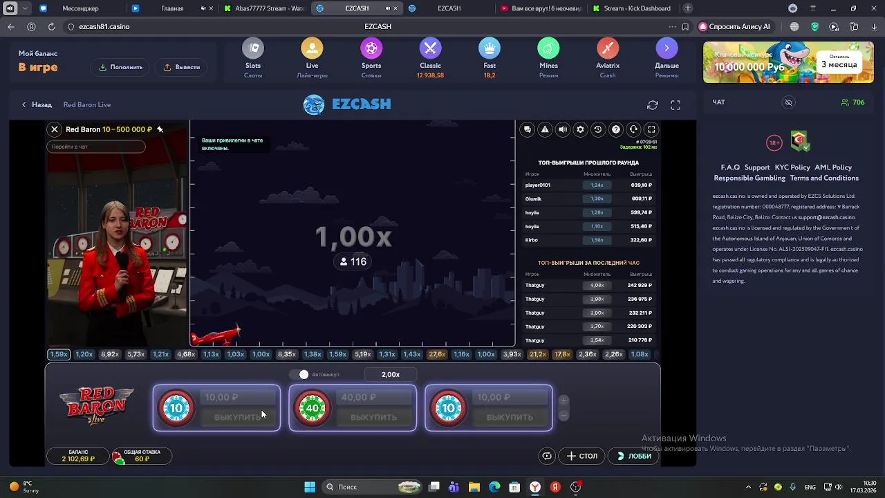The width and height of the screenshot is (885, 498).
Task: Select the 1,59x first history result
Action: tap(59, 354)
